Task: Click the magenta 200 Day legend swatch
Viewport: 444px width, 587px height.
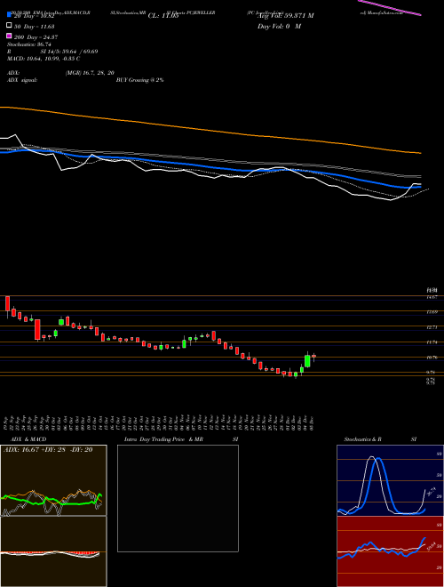Action: click(9, 36)
